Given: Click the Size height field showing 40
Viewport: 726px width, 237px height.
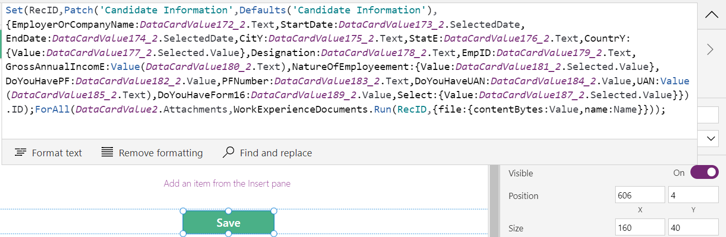Looking at the screenshot, I should (x=692, y=228).
